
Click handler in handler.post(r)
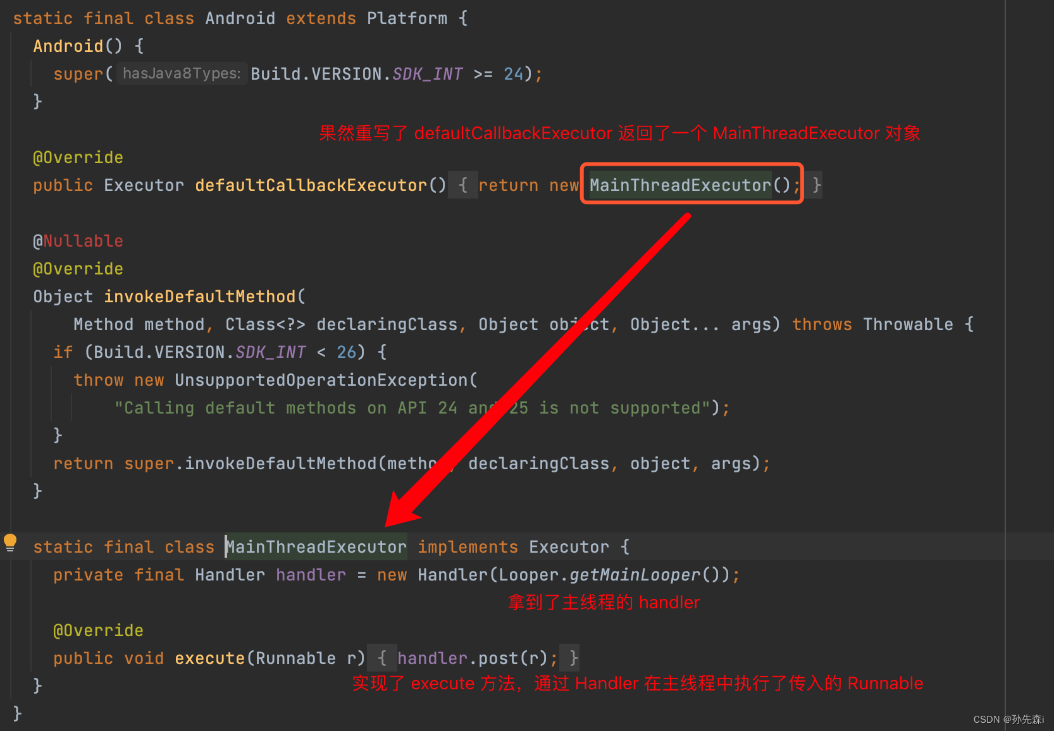tap(433, 658)
